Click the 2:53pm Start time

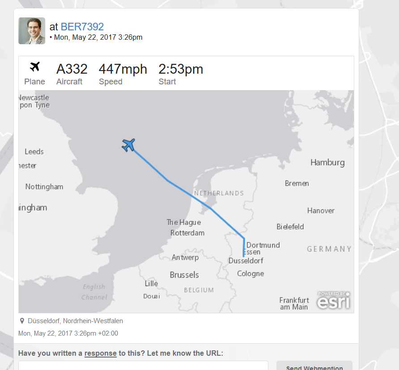pyautogui.click(x=181, y=69)
